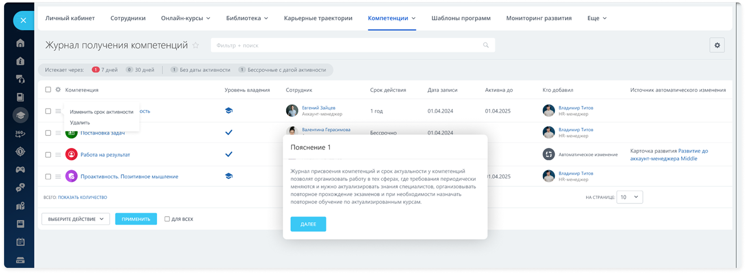Enable the ДЛЯ ВСЕХ checkbox
Viewport: 746px width, 274px height.
pyautogui.click(x=167, y=219)
